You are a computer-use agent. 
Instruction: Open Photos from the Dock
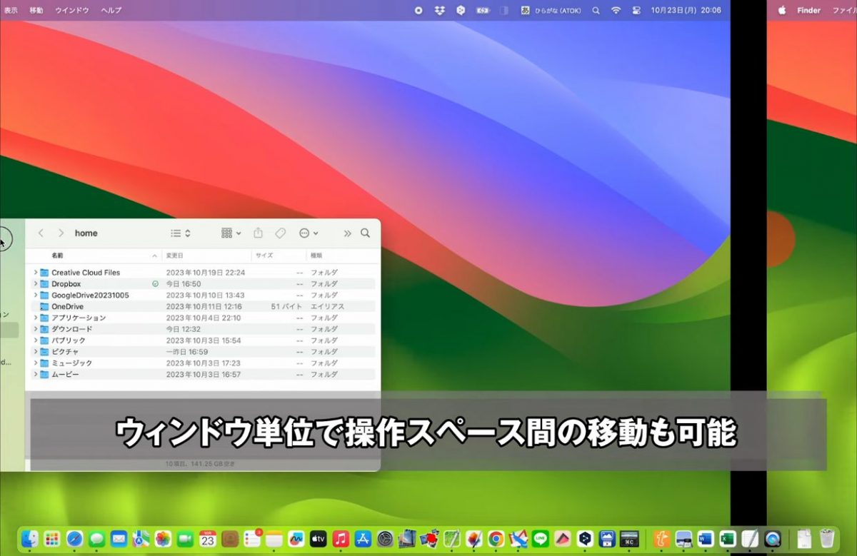click(163, 538)
